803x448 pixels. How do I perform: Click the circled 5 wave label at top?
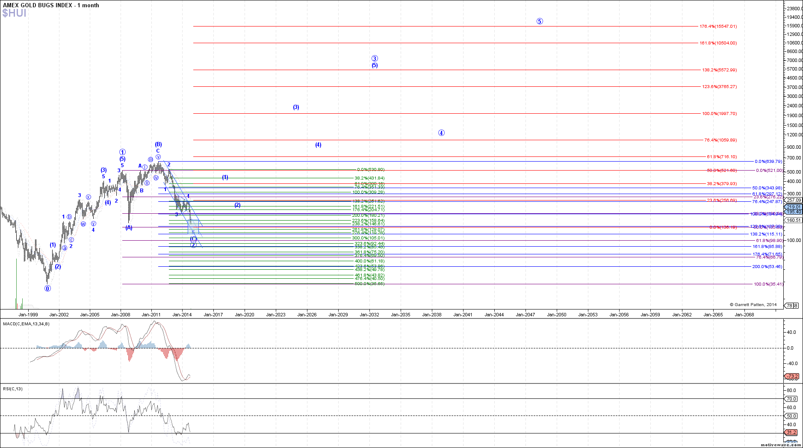point(540,21)
